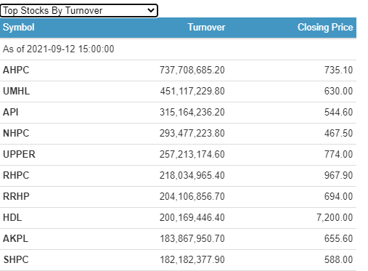This screenshot has width=368, height=271.
Task: Click HDL closing price 7,200.00
Action: pos(335,217)
